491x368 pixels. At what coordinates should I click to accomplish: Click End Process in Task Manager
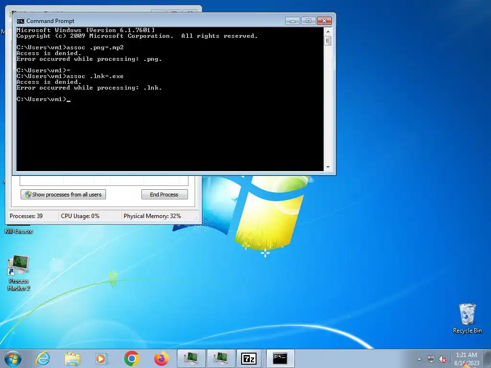(164, 195)
